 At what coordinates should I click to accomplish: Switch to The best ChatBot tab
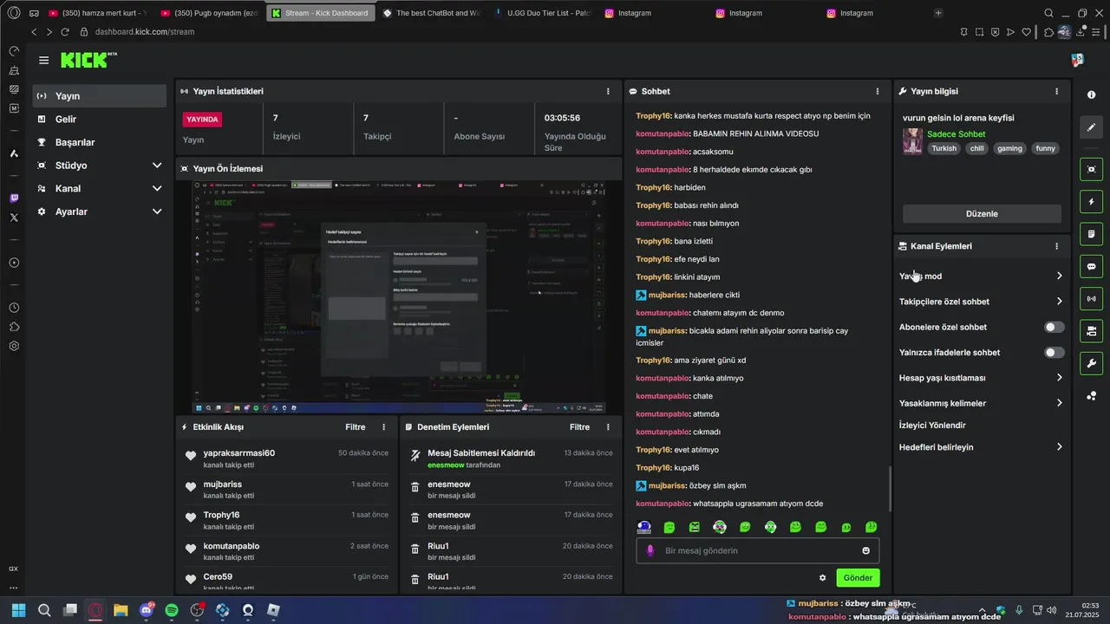[431, 13]
